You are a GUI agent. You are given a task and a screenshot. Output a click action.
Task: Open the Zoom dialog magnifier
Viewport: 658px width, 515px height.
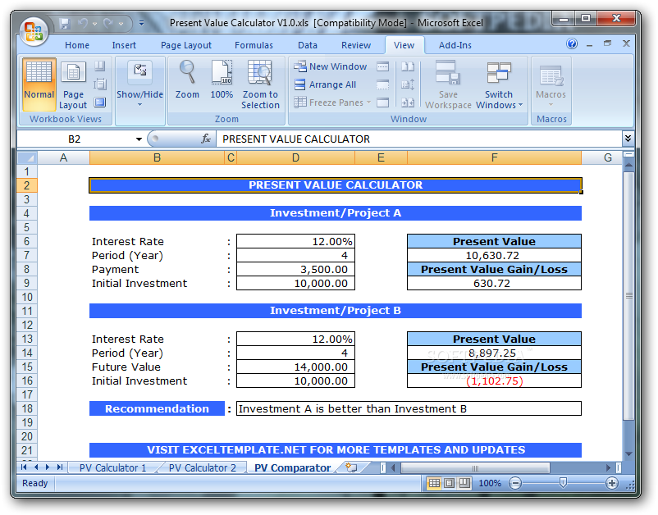[187, 80]
